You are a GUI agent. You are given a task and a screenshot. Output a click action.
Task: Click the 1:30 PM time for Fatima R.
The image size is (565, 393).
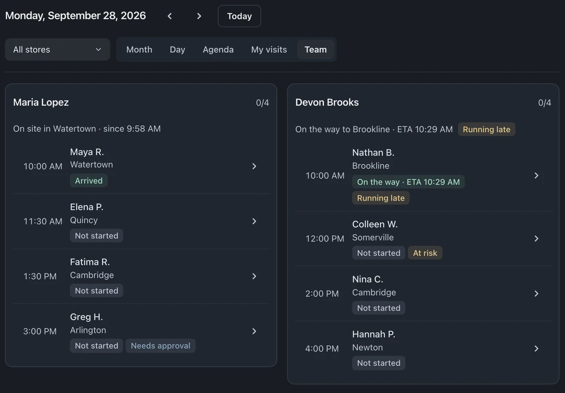(x=40, y=276)
